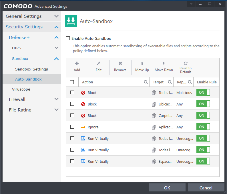Click the Add rule plus icon

77,64
